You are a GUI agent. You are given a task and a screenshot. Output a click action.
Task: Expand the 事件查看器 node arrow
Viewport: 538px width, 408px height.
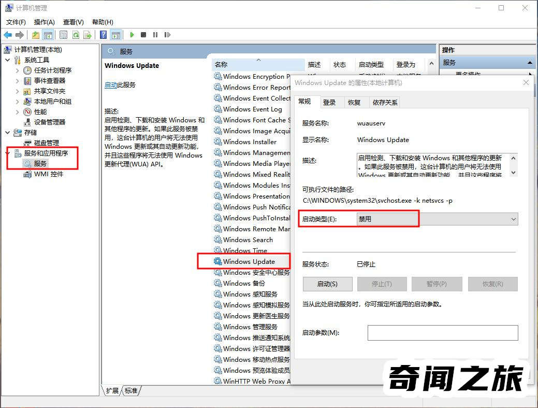[18, 81]
